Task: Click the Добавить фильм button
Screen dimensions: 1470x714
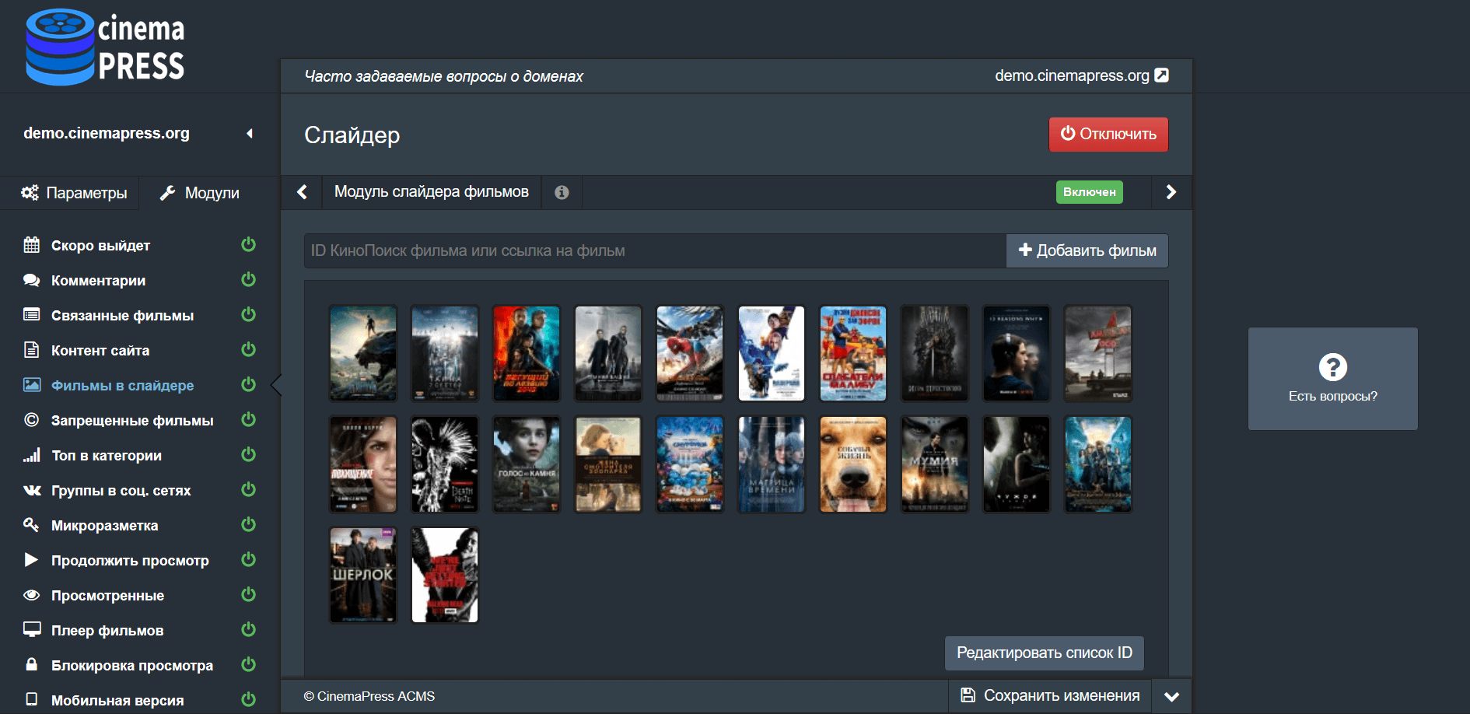Action: pyautogui.click(x=1087, y=250)
